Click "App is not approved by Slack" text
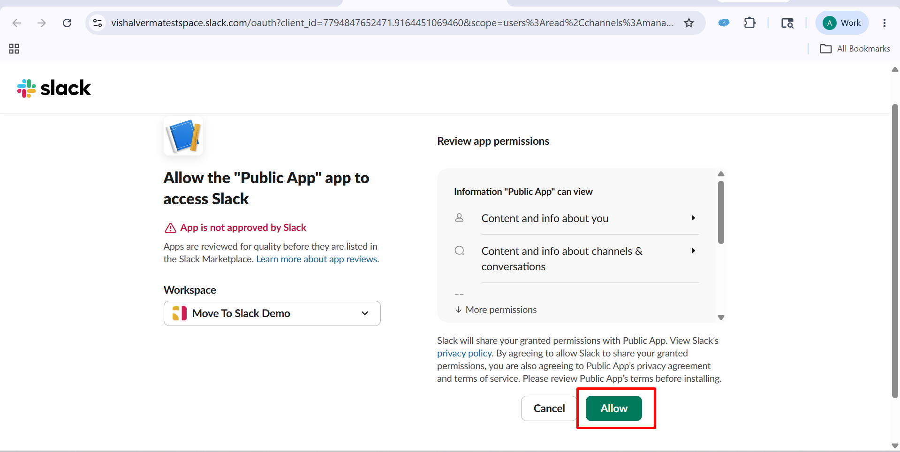 tap(243, 228)
